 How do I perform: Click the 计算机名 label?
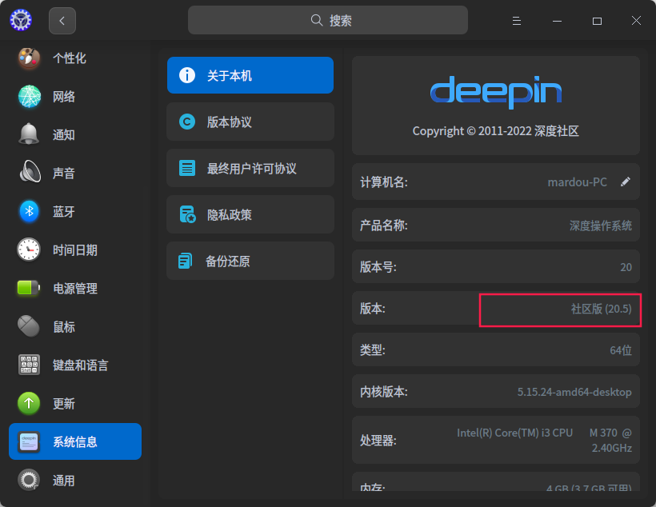(384, 182)
